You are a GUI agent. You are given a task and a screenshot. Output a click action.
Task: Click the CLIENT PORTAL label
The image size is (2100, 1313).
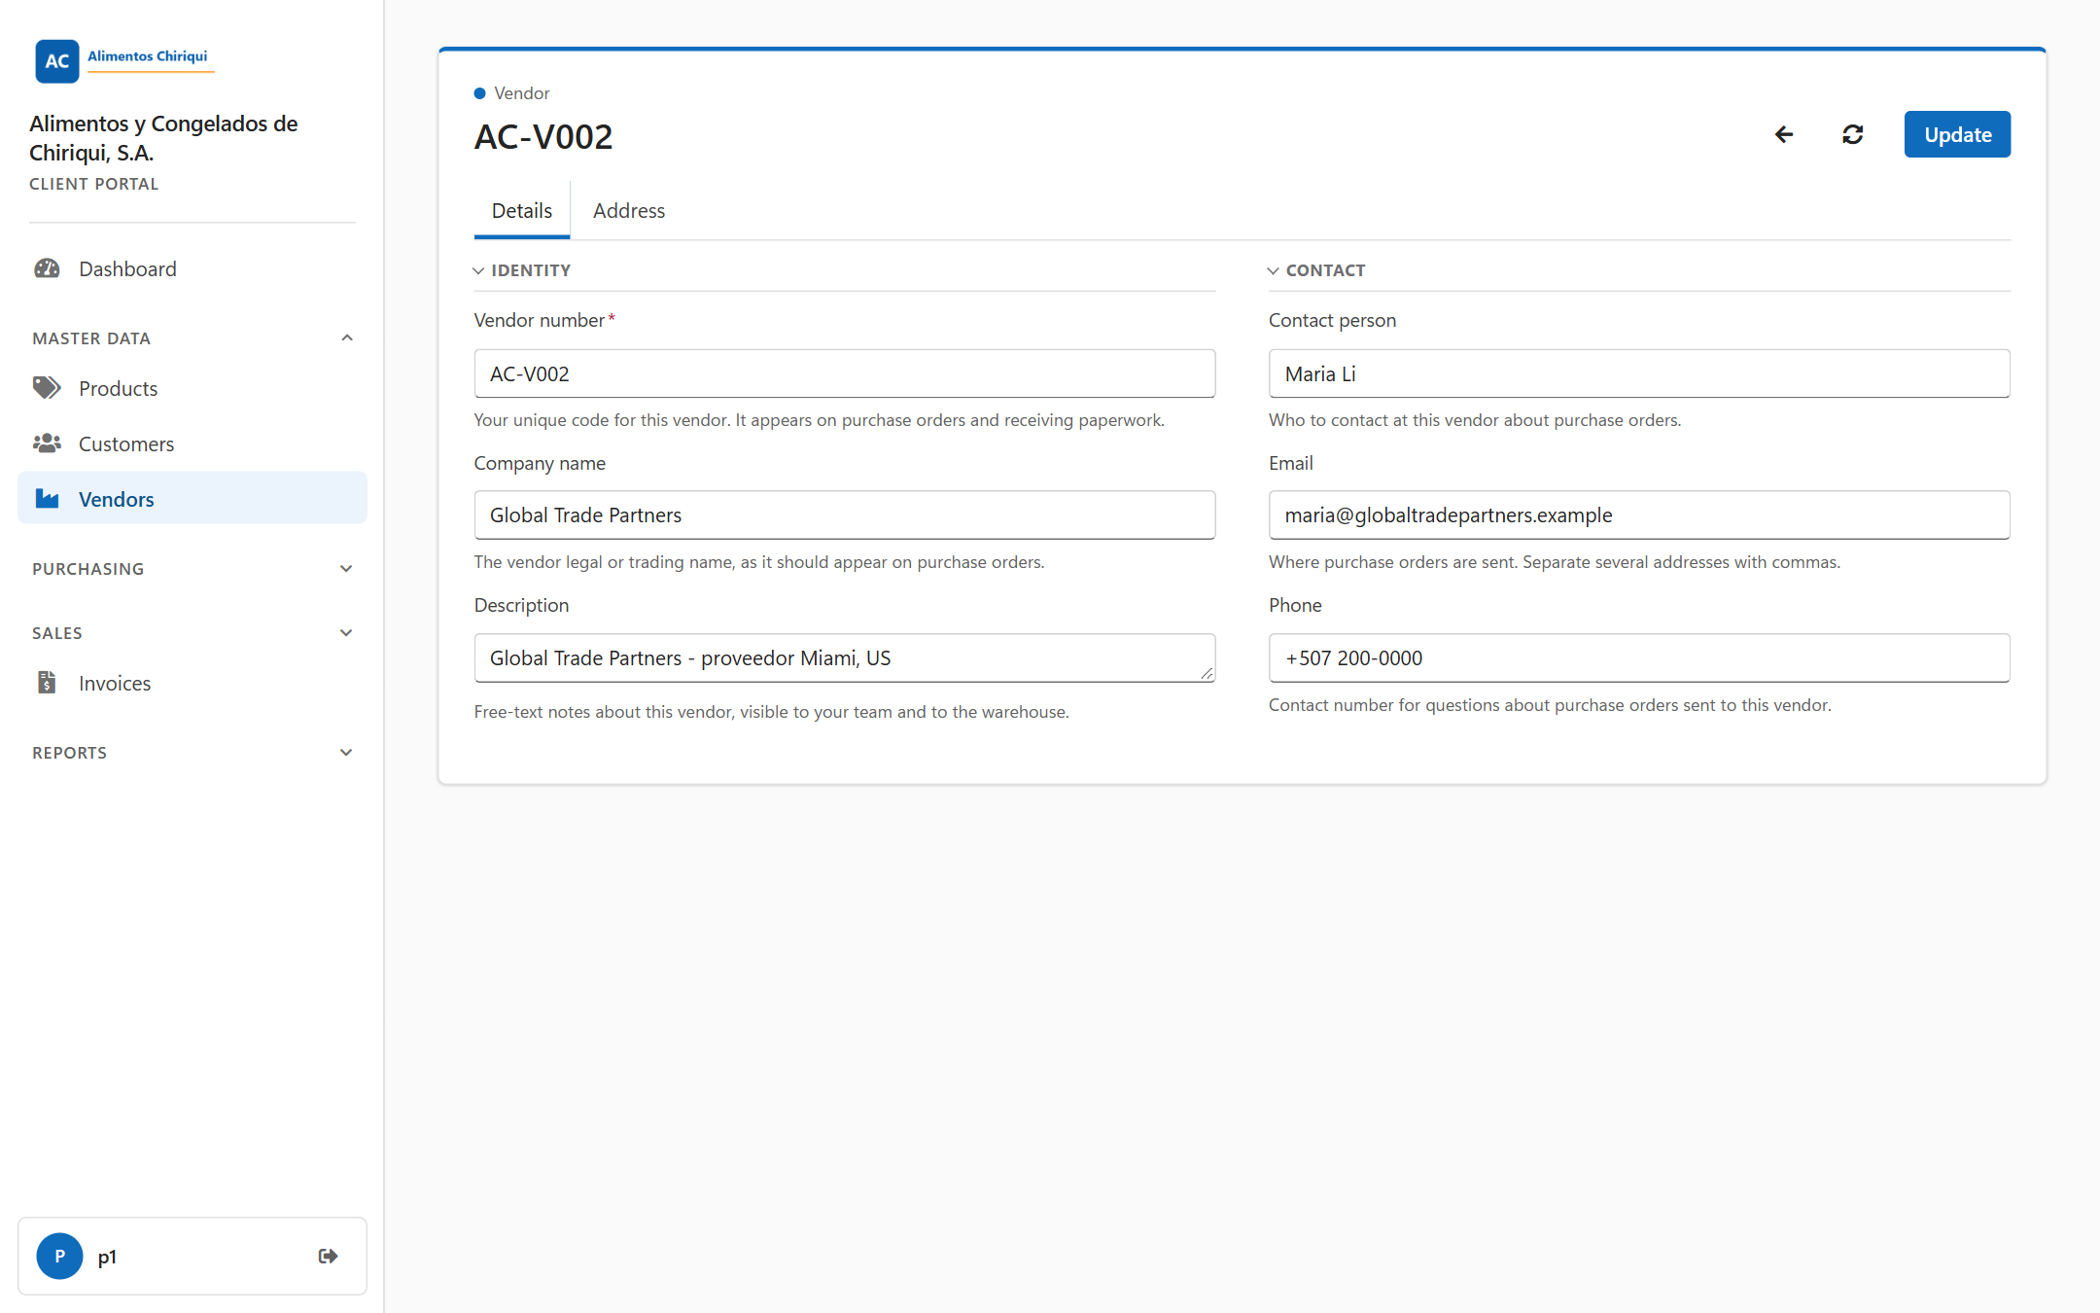click(x=93, y=184)
